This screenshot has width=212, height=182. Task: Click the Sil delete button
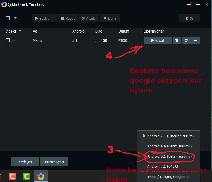pos(189,18)
